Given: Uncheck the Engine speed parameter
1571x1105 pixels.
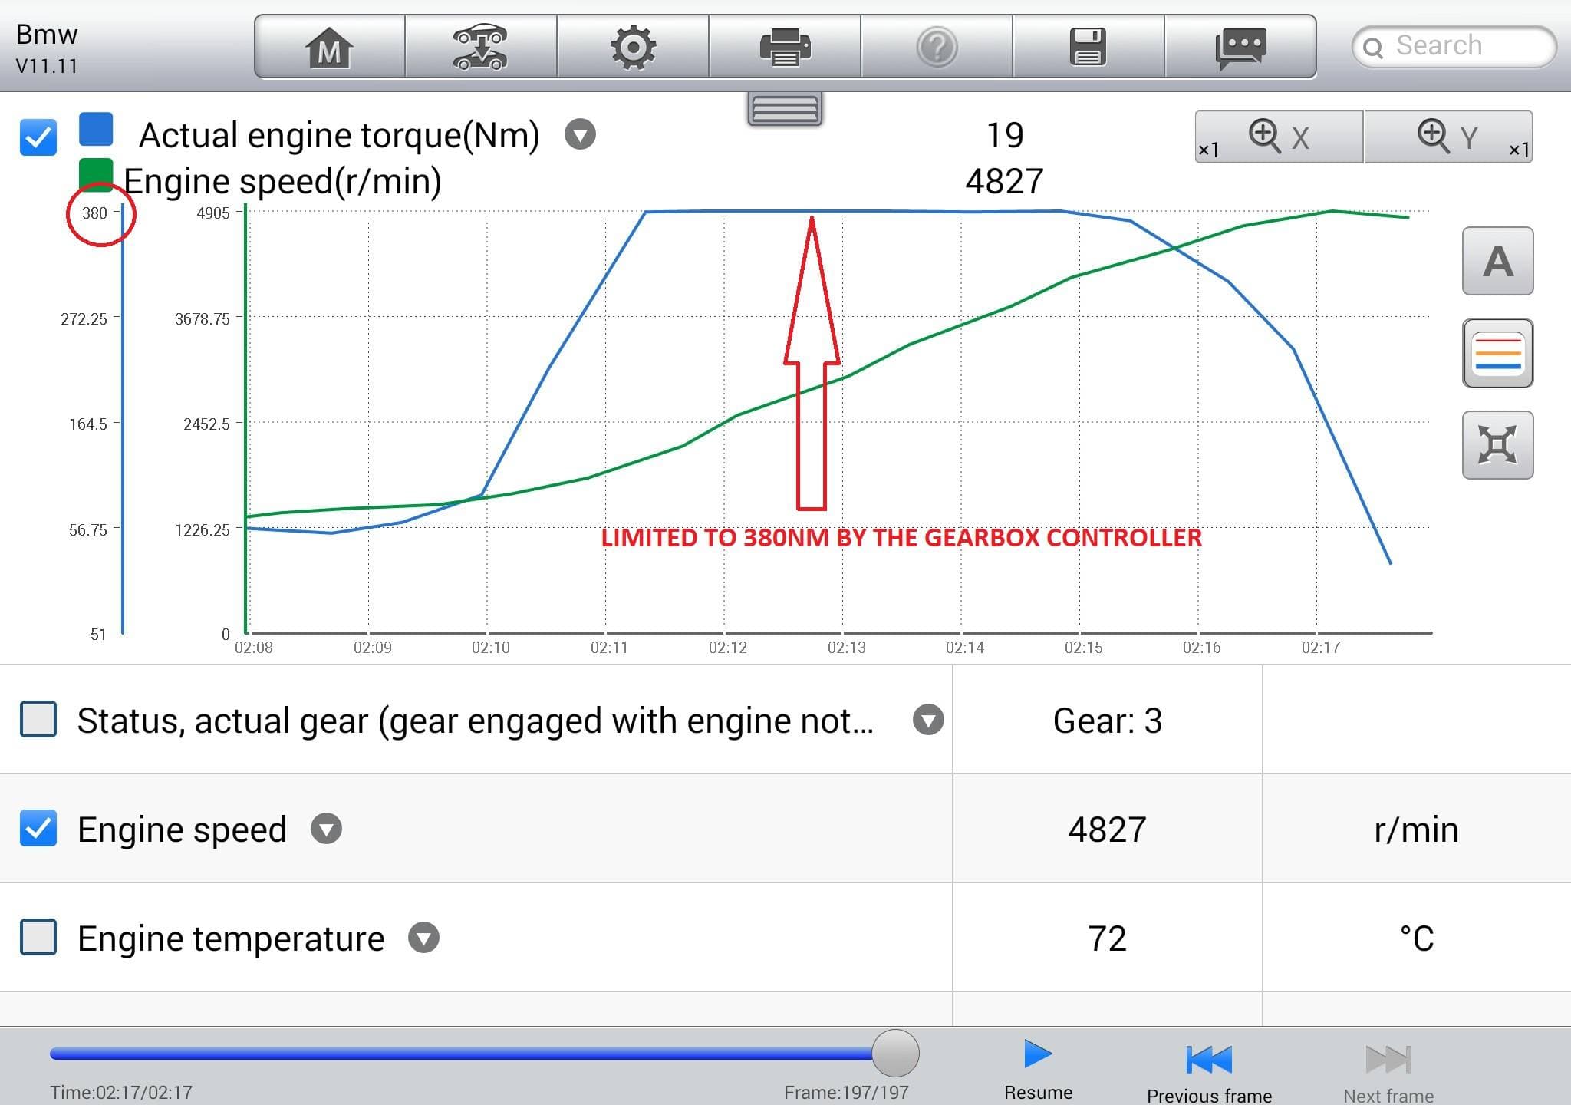Looking at the screenshot, I should pyautogui.click(x=40, y=829).
